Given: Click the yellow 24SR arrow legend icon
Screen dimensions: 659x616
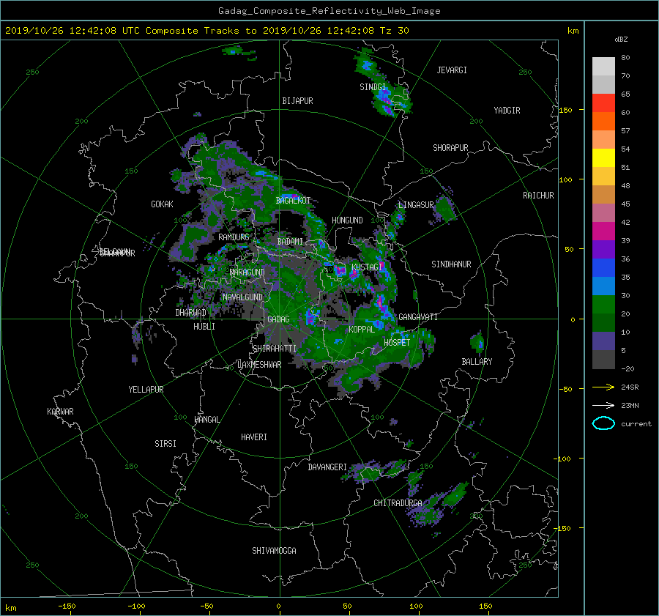Looking at the screenshot, I should coord(603,387).
